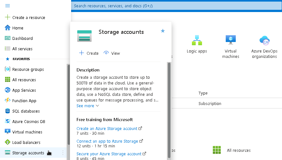Viewport: 282px width, 160px height.
Task: Select App Services text in sidebar
Action: [x=24, y=90]
